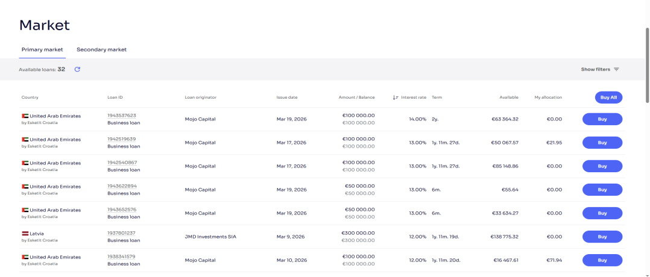
Task: Click the Issue date column header
Action: pos(287,98)
